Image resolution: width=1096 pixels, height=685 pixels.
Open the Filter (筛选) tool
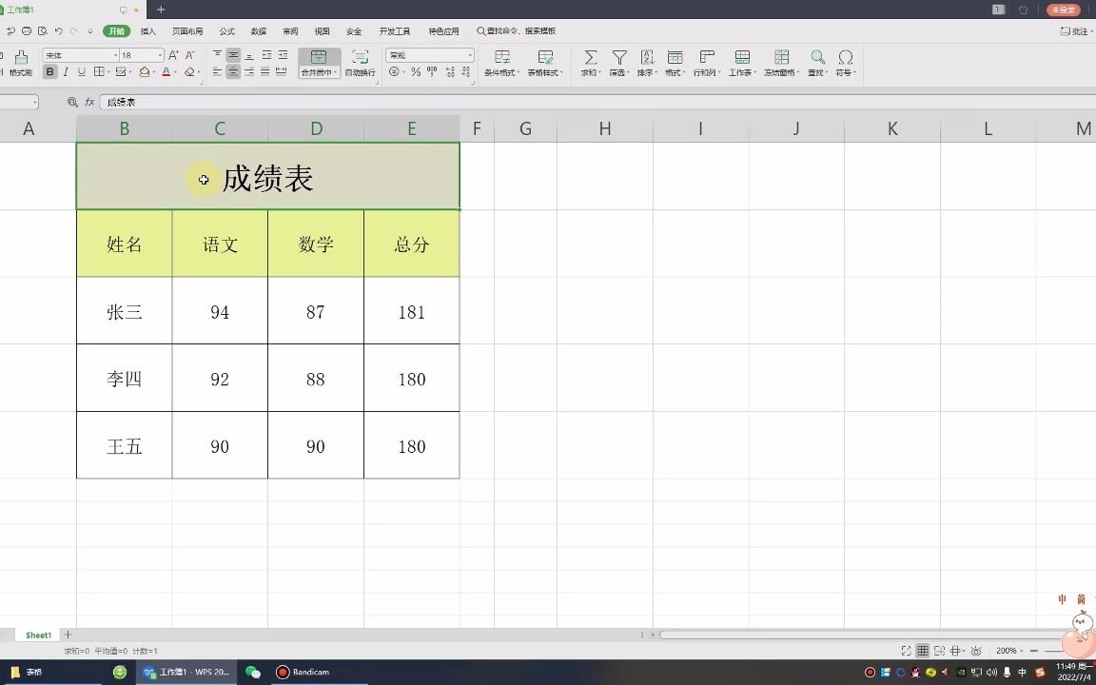[620, 57]
